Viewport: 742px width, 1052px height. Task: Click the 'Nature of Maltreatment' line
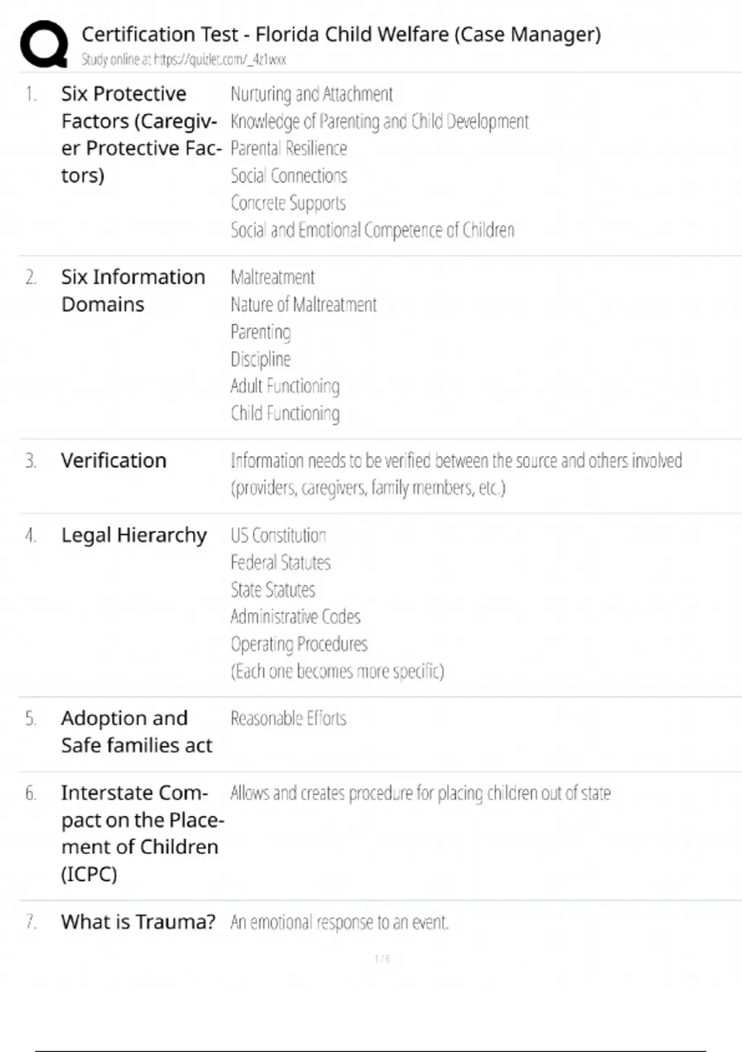pyautogui.click(x=304, y=304)
